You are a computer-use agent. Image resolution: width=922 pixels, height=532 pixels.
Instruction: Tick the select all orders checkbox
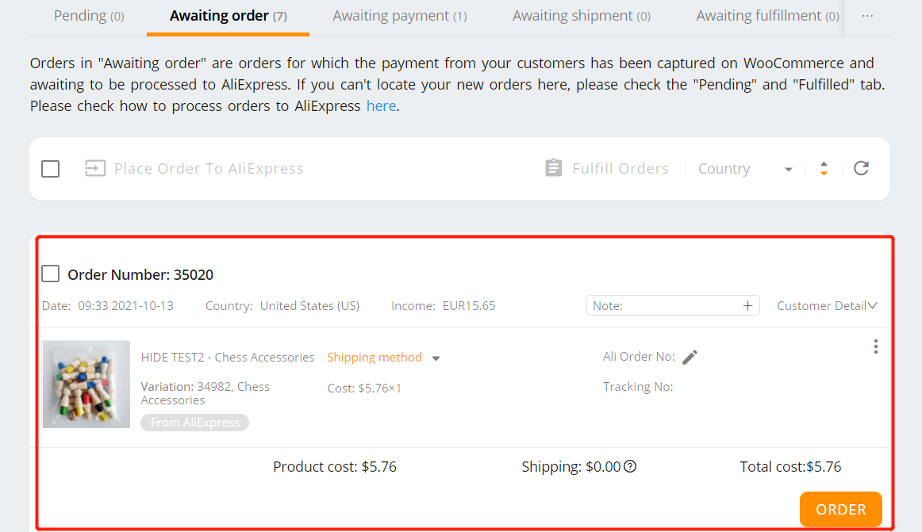pos(51,169)
